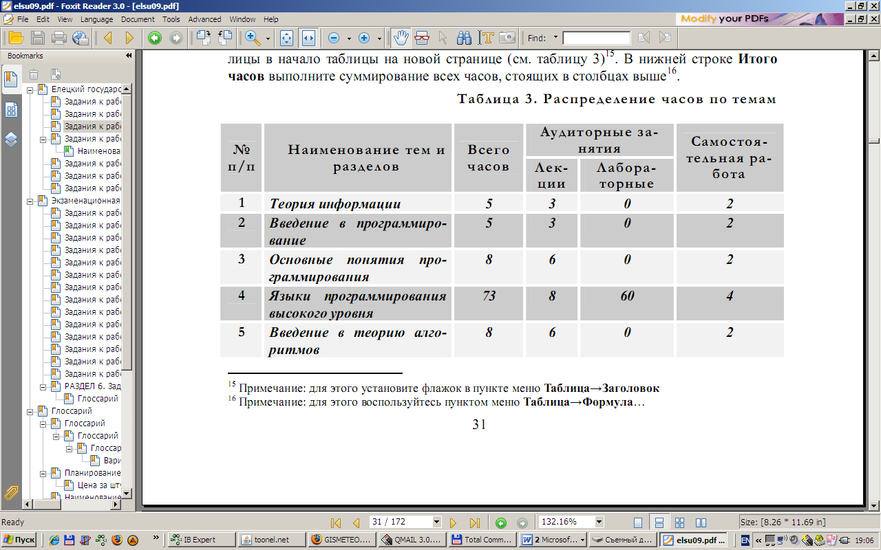Click the green Previous View arrow in toolbar

tap(155, 38)
